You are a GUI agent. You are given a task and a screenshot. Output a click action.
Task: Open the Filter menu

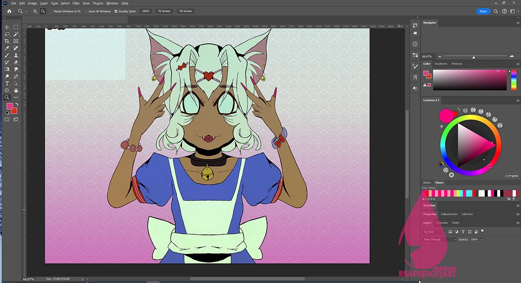click(x=76, y=3)
